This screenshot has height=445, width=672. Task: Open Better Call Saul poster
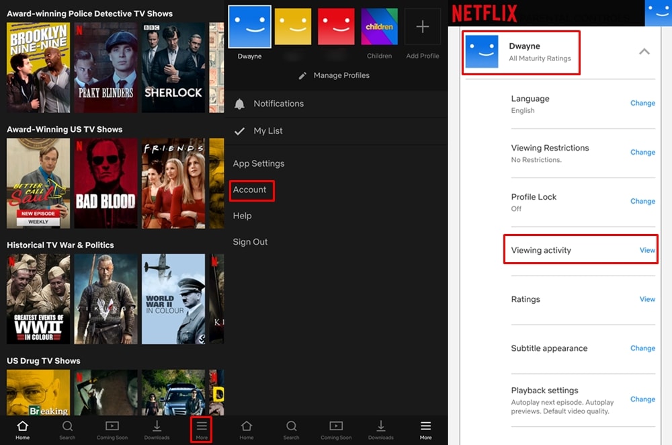pyautogui.click(x=38, y=183)
